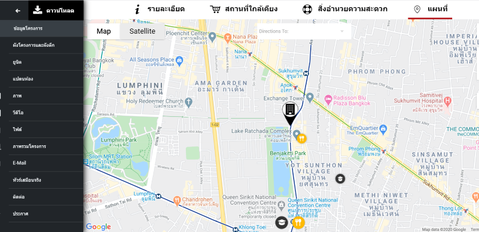Click the back arrow icon in sidebar
The height and width of the screenshot is (232, 479).
(18, 11)
